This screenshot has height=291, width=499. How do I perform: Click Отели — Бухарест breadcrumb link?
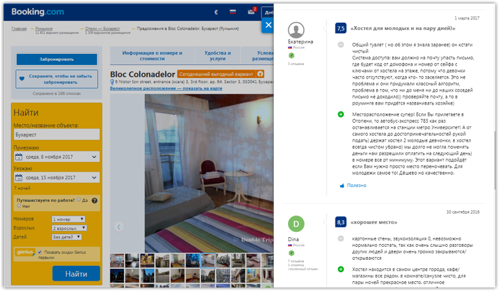point(103,29)
